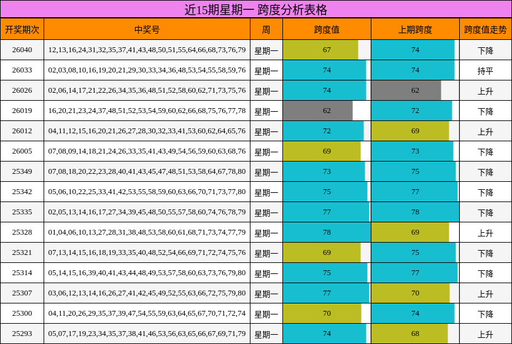This screenshot has height=344, width=512.
Task: Select issue number 25293
Action: [22, 333]
